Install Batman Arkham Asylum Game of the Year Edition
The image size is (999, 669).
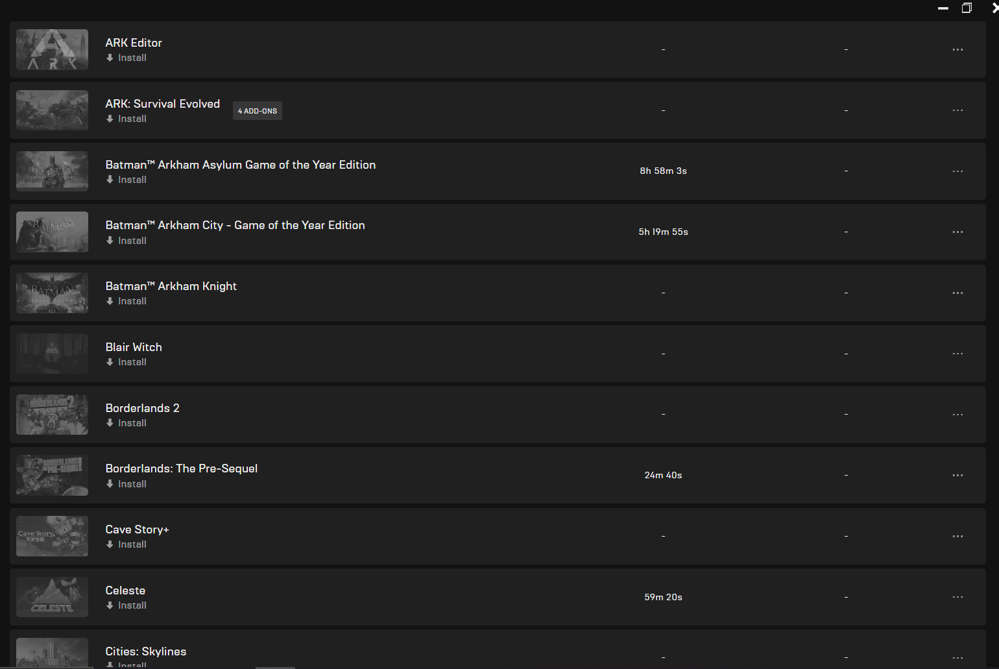[x=126, y=180]
